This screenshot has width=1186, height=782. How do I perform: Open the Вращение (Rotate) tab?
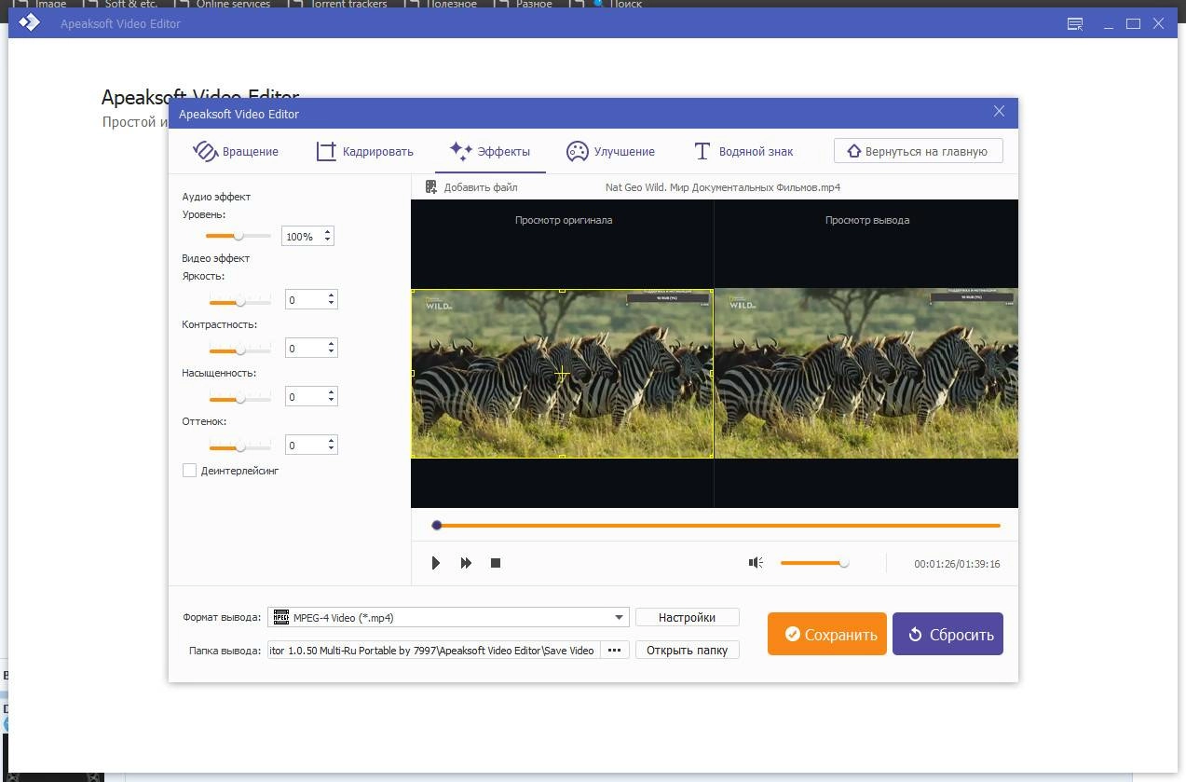coord(235,151)
